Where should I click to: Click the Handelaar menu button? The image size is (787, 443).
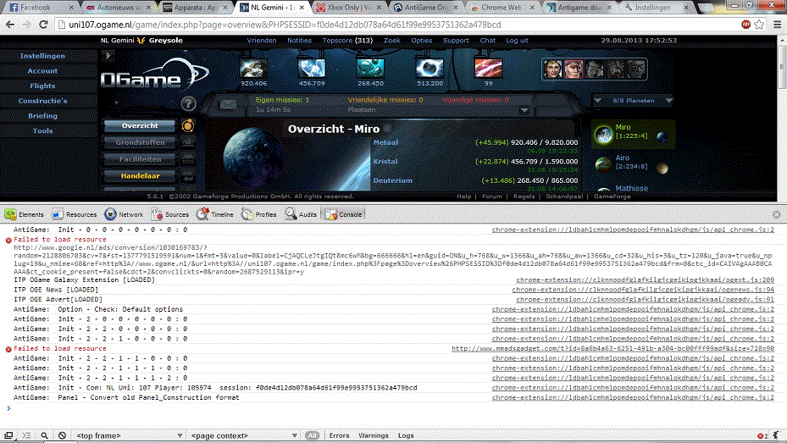(x=140, y=176)
